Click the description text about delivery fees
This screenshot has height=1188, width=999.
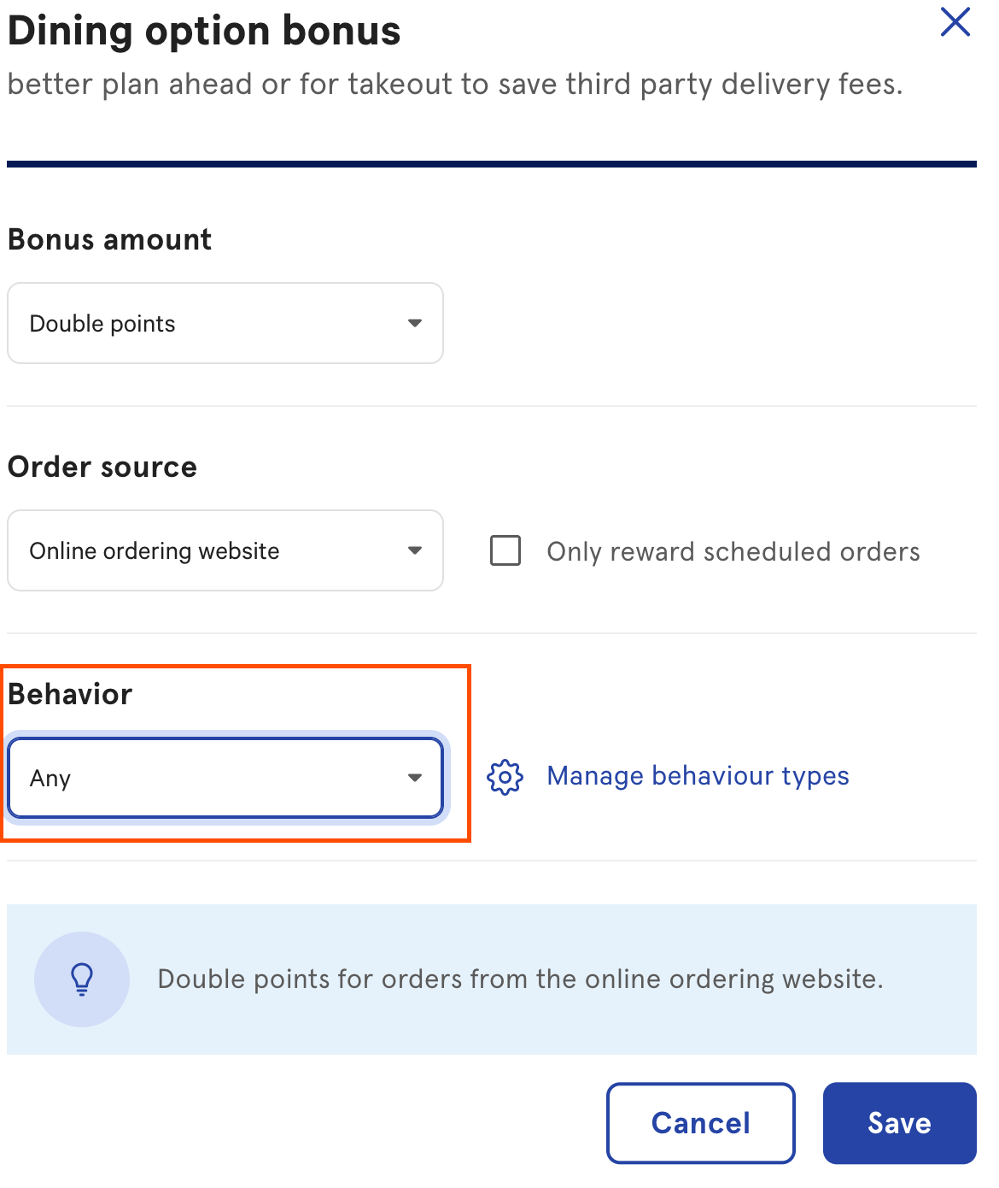[454, 85]
